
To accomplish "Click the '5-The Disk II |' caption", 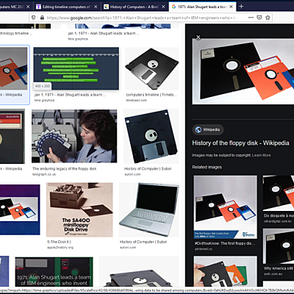I will point(59,242).
